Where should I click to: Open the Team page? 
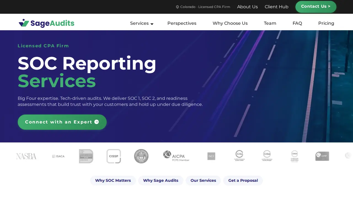pos(270,23)
